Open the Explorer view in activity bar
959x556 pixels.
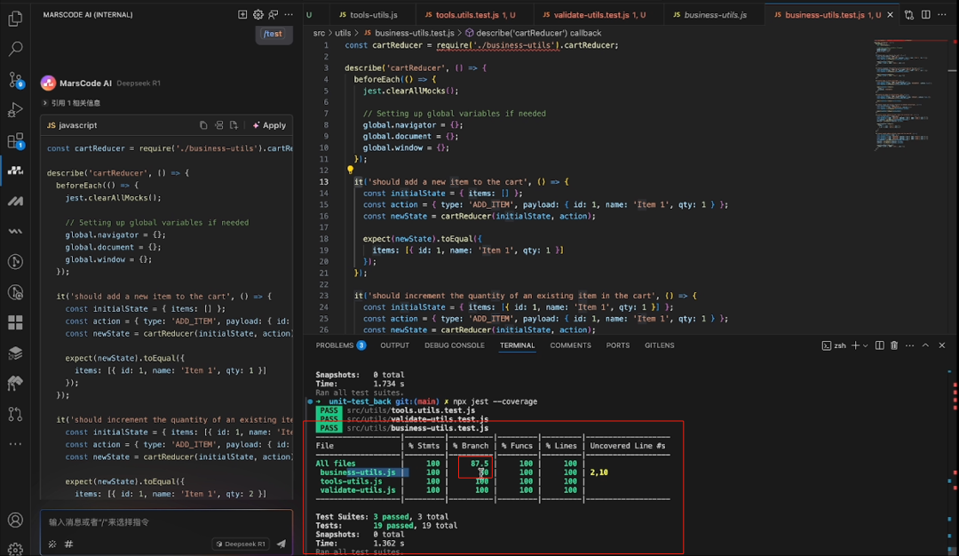pos(15,19)
